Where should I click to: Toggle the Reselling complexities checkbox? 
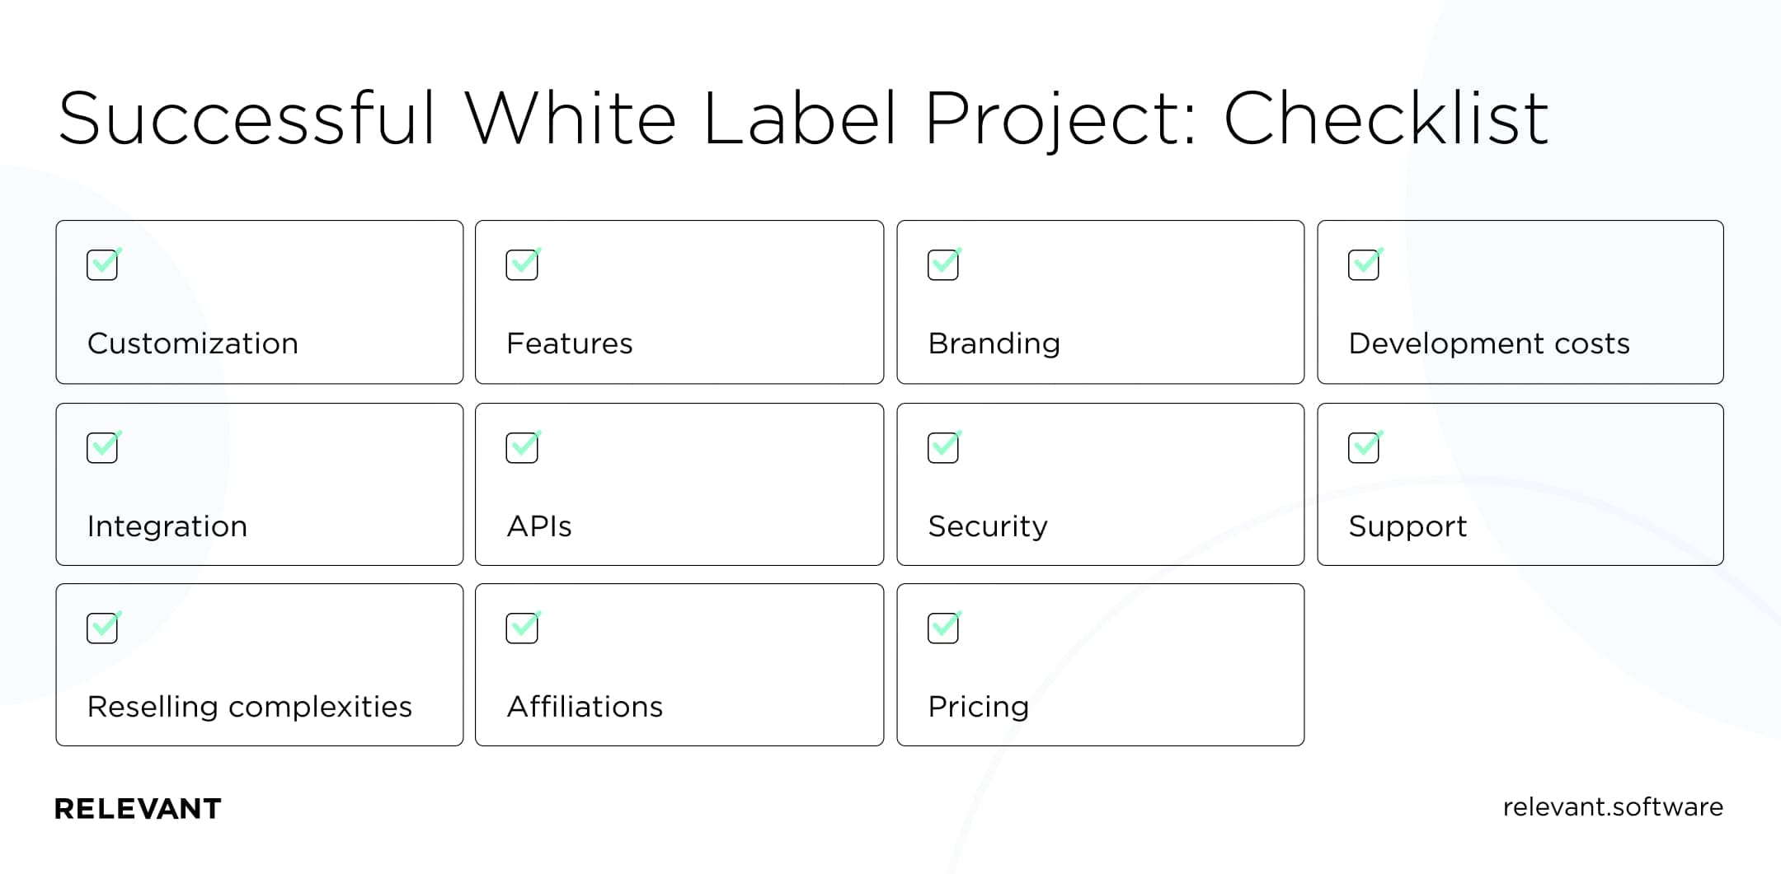pos(103,628)
